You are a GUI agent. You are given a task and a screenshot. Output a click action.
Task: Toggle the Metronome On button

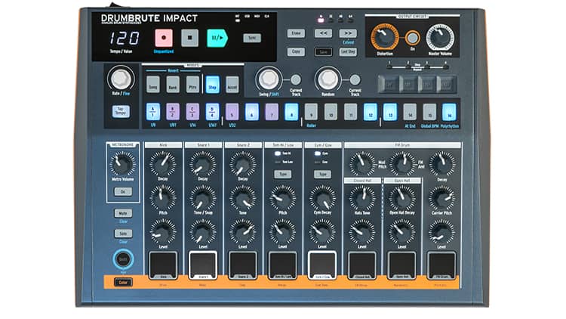pos(123,192)
